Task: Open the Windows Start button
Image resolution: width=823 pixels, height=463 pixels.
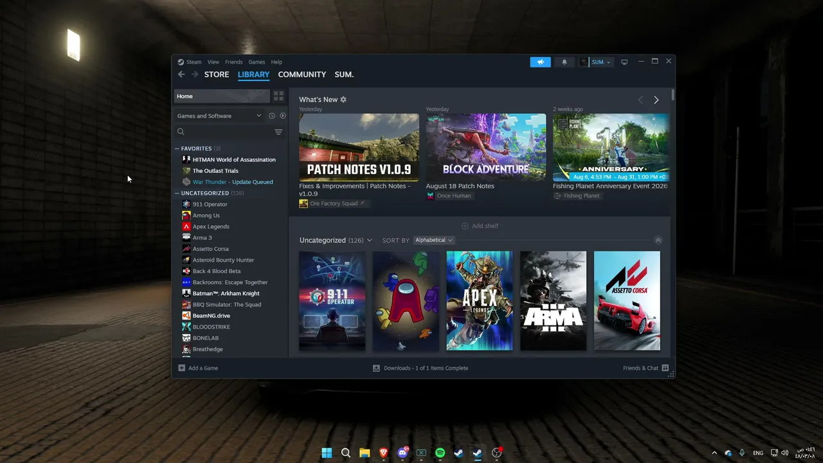Action: coord(327,453)
